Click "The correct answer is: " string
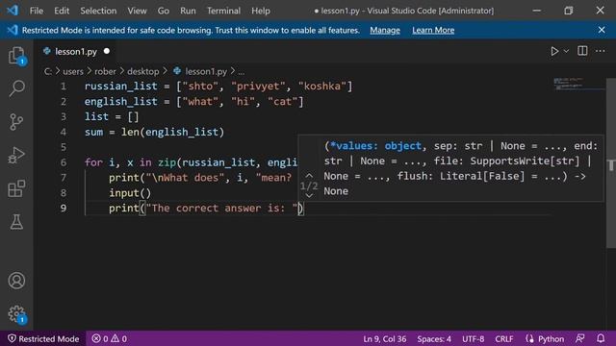 (221, 209)
